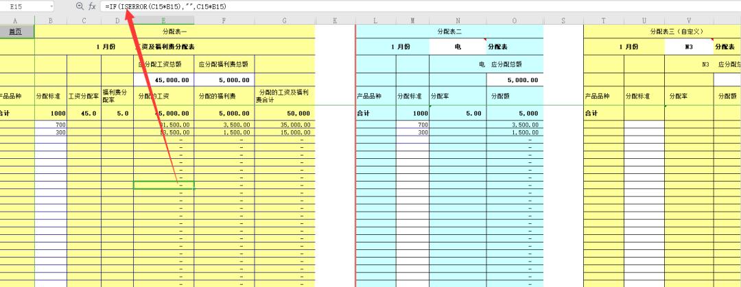
Task: Select column header C
Action: (x=84, y=21)
